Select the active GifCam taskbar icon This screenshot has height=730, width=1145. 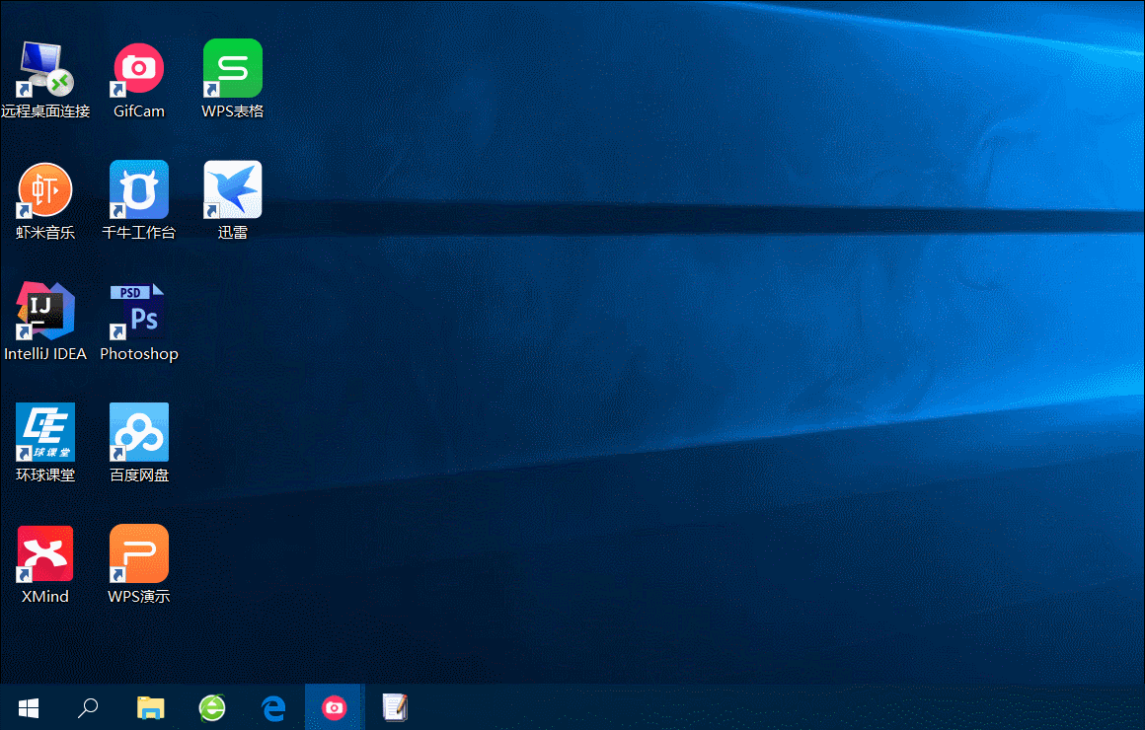[x=335, y=707]
